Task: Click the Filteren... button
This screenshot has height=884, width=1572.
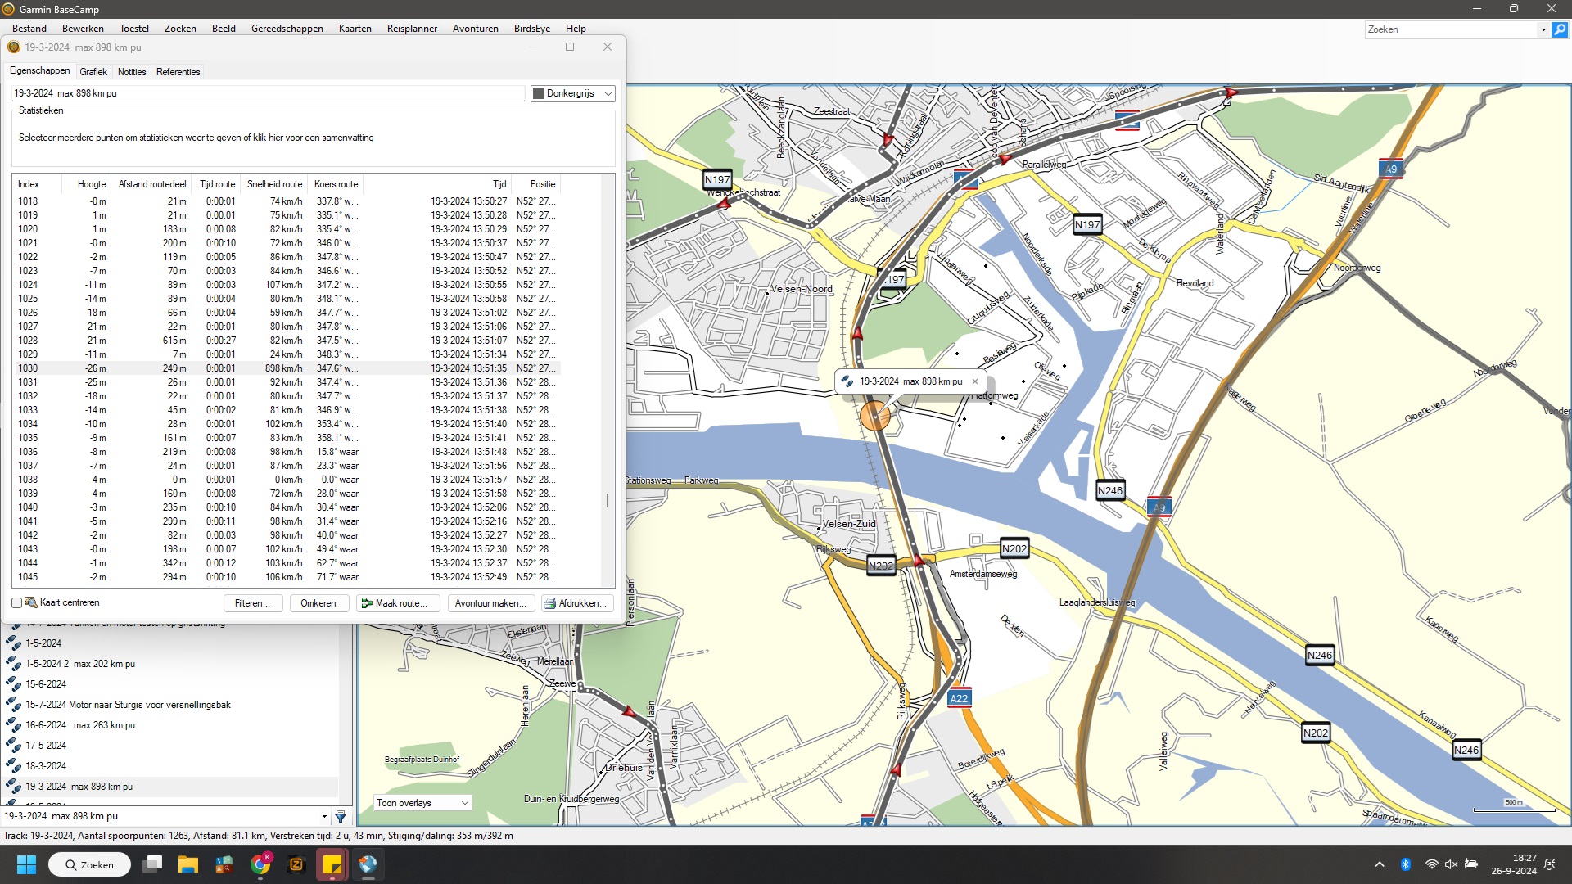Action: [x=253, y=603]
